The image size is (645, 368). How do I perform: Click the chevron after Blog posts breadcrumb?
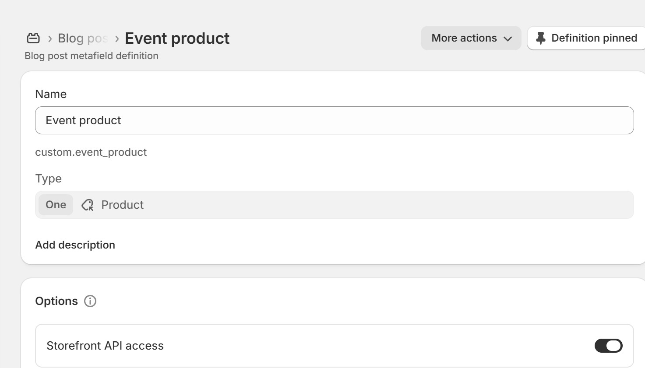(117, 39)
